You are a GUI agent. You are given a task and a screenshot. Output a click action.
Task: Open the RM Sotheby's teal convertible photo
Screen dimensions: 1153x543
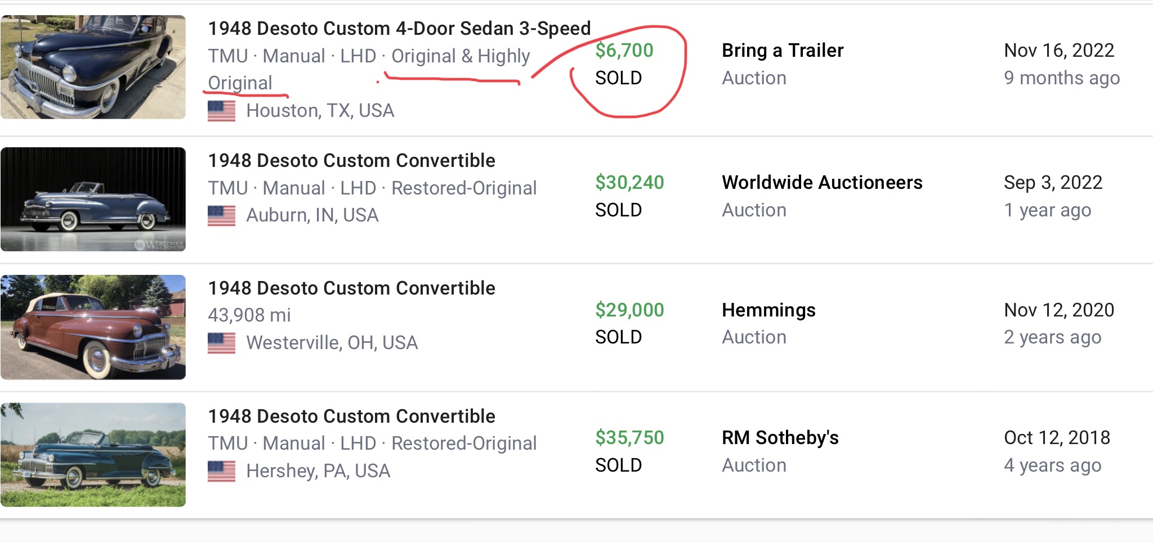tap(93, 455)
